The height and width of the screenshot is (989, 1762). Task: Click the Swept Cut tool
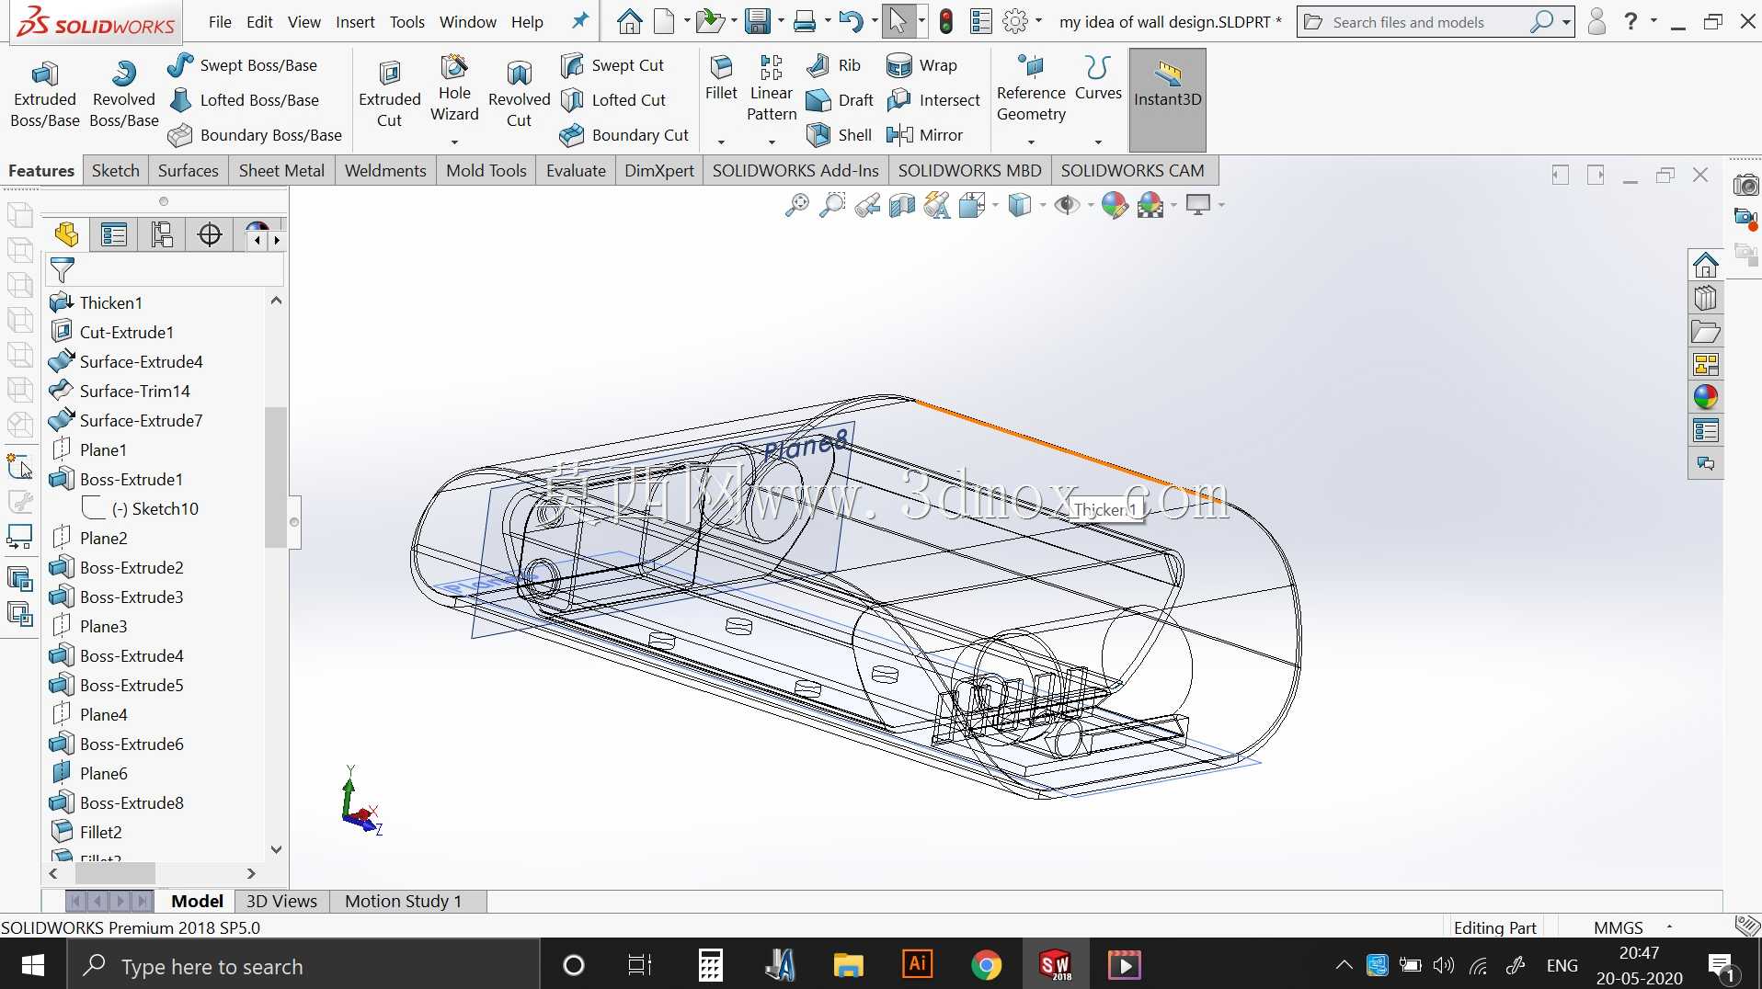612,65
